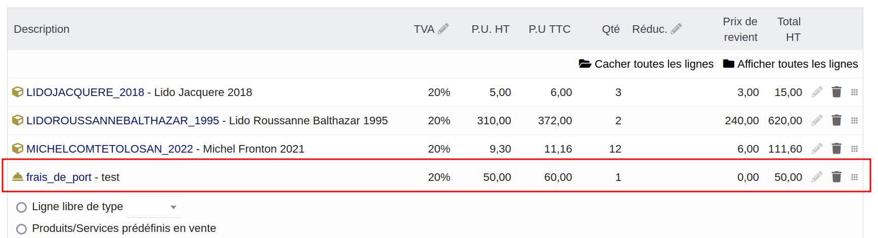Delete the frais_de_port line
Image resolution: width=878 pixels, height=238 pixels.
[837, 177]
